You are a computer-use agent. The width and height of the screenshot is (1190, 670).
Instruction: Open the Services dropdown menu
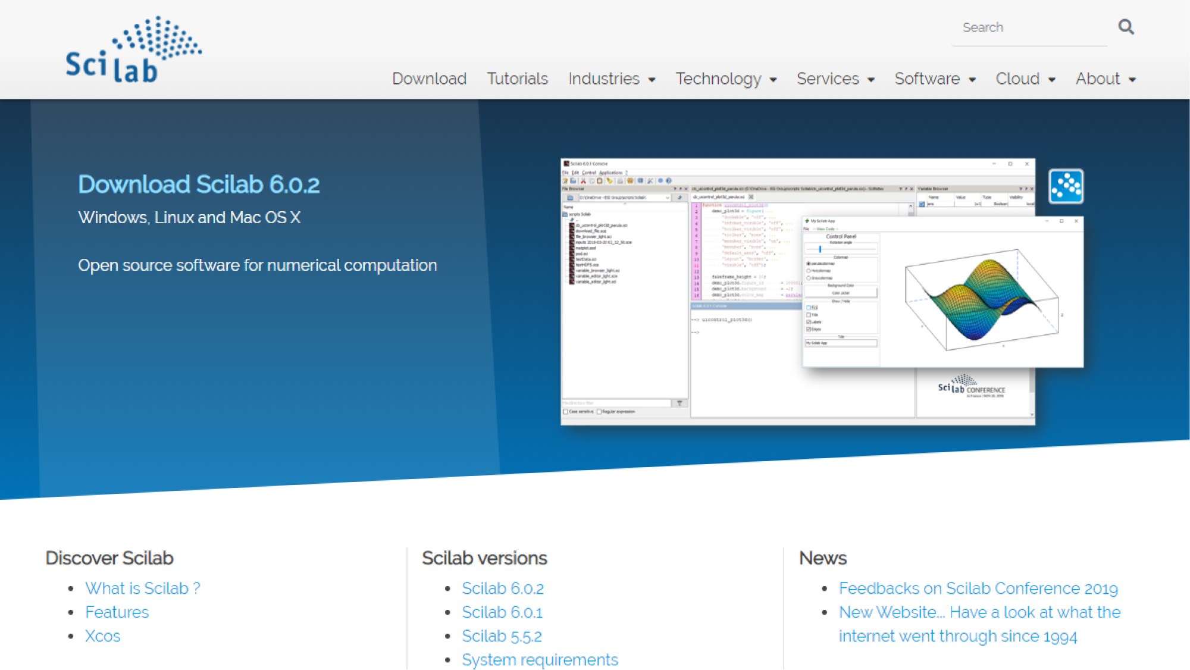point(835,79)
